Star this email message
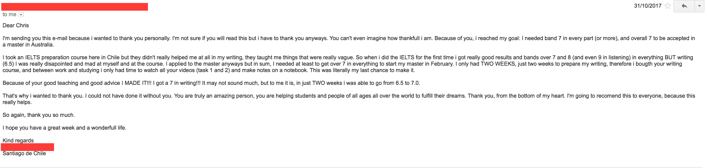 (x=668, y=6)
